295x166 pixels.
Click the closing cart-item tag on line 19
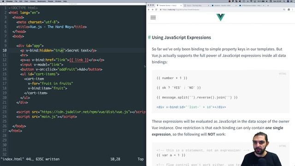(36, 93)
